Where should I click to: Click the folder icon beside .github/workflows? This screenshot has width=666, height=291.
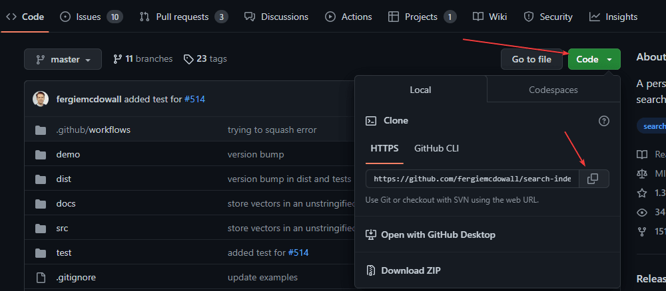(x=41, y=130)
